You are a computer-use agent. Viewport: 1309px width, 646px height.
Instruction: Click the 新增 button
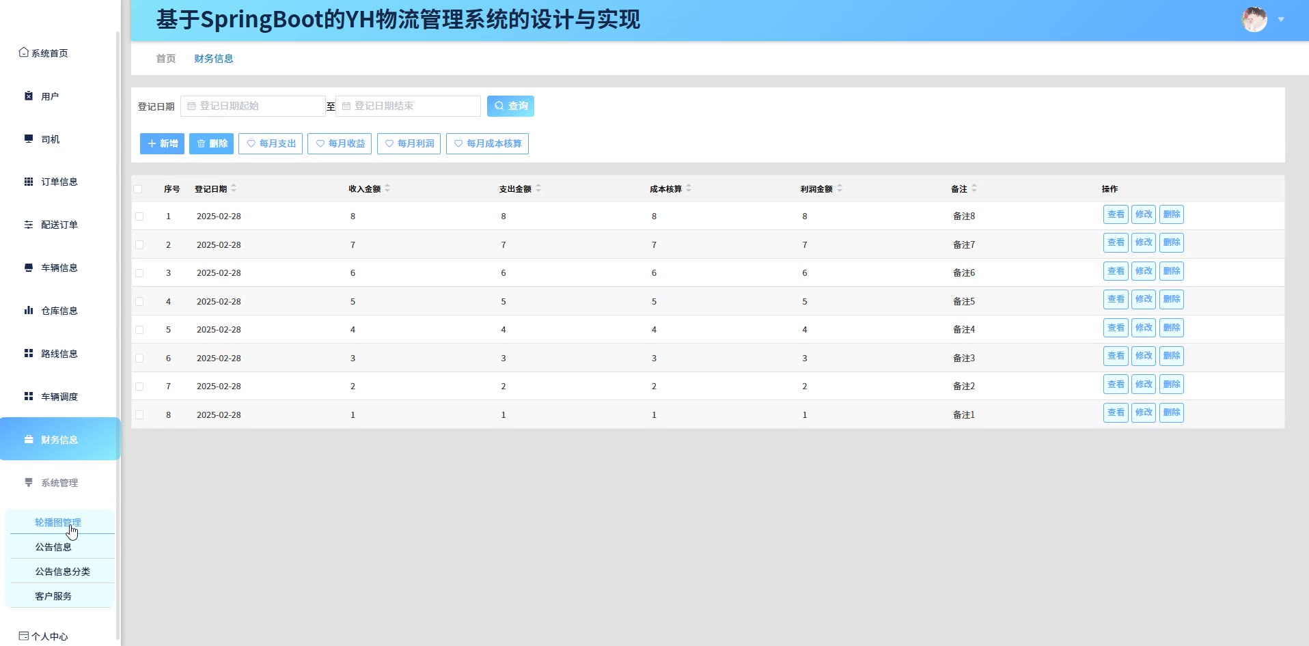point(162,143)
